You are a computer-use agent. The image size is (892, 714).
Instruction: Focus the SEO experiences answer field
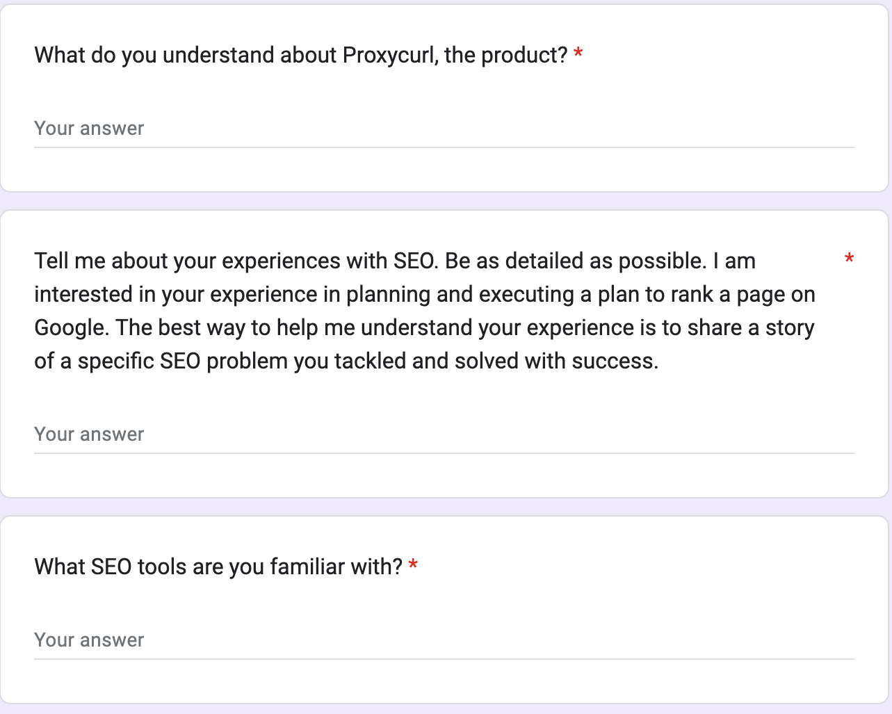point(444,435)
